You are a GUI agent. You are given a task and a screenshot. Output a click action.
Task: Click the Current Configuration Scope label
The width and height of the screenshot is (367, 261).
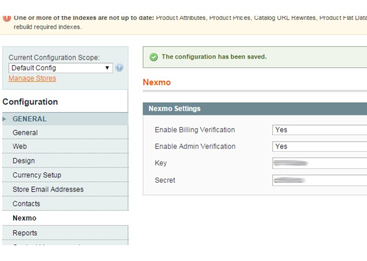pyautogui.click(x=54, y=58)
